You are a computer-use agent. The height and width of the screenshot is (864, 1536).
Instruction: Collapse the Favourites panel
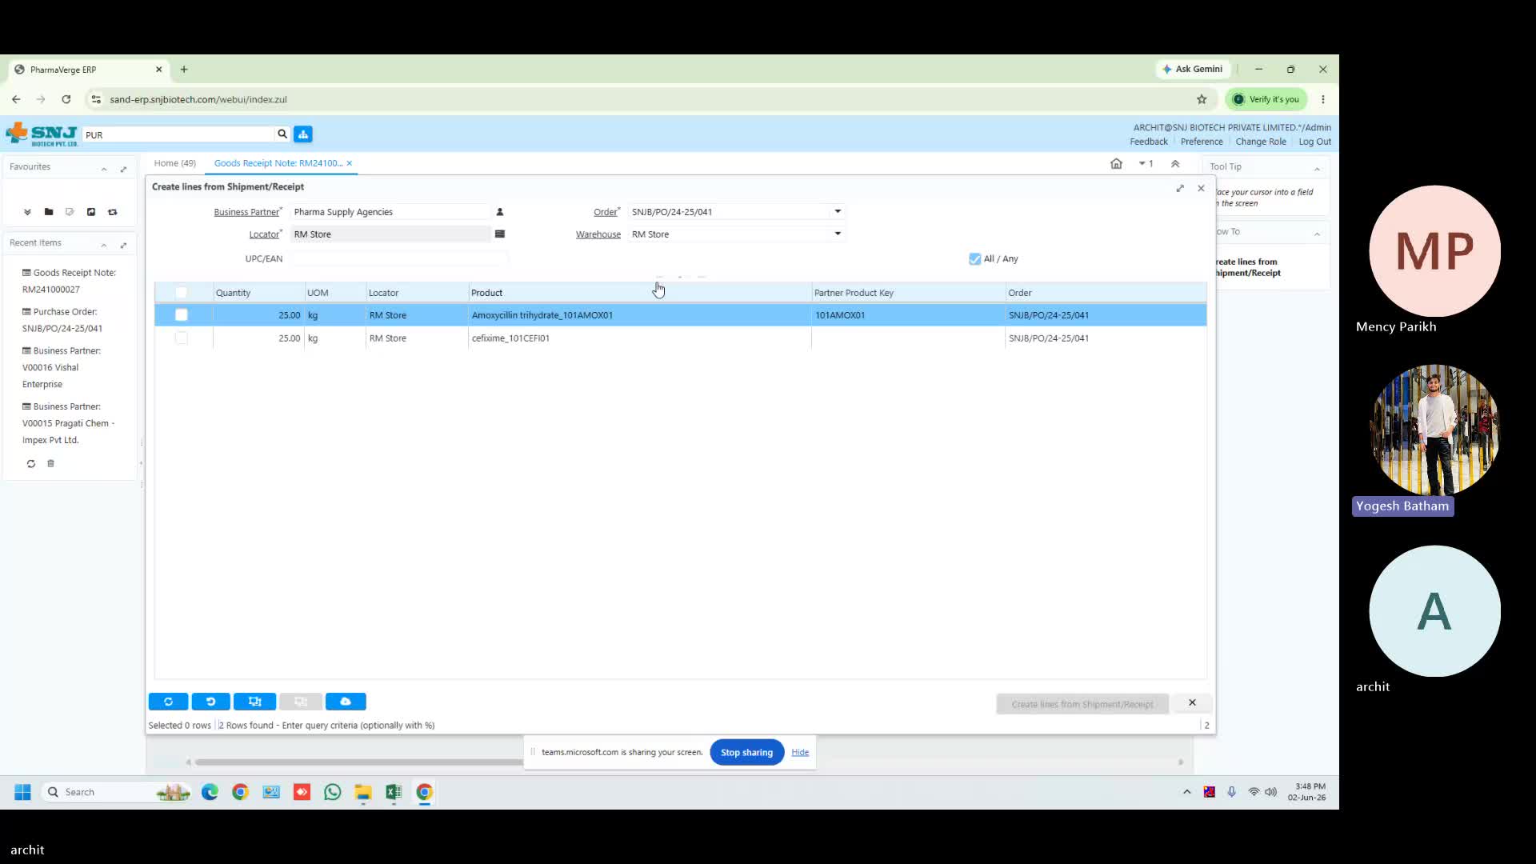104,169
